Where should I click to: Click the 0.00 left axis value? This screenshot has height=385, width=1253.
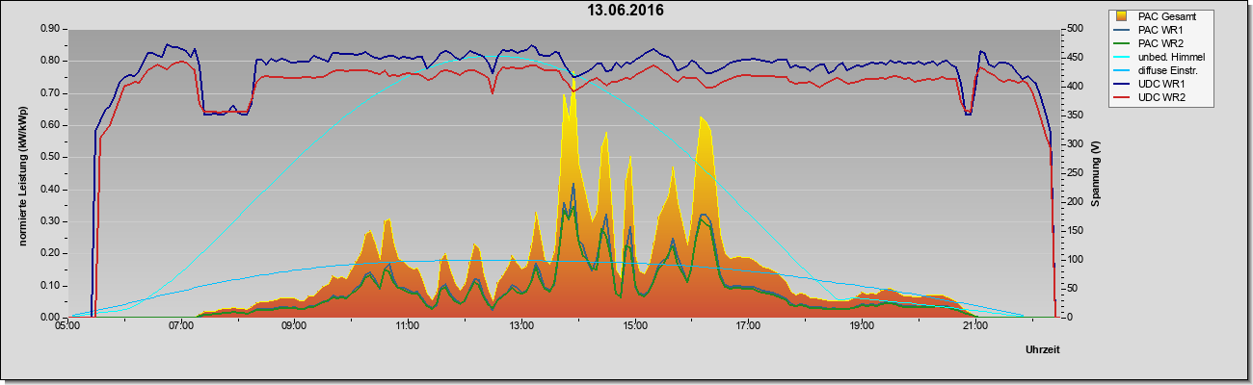click(x=49, y=317)
